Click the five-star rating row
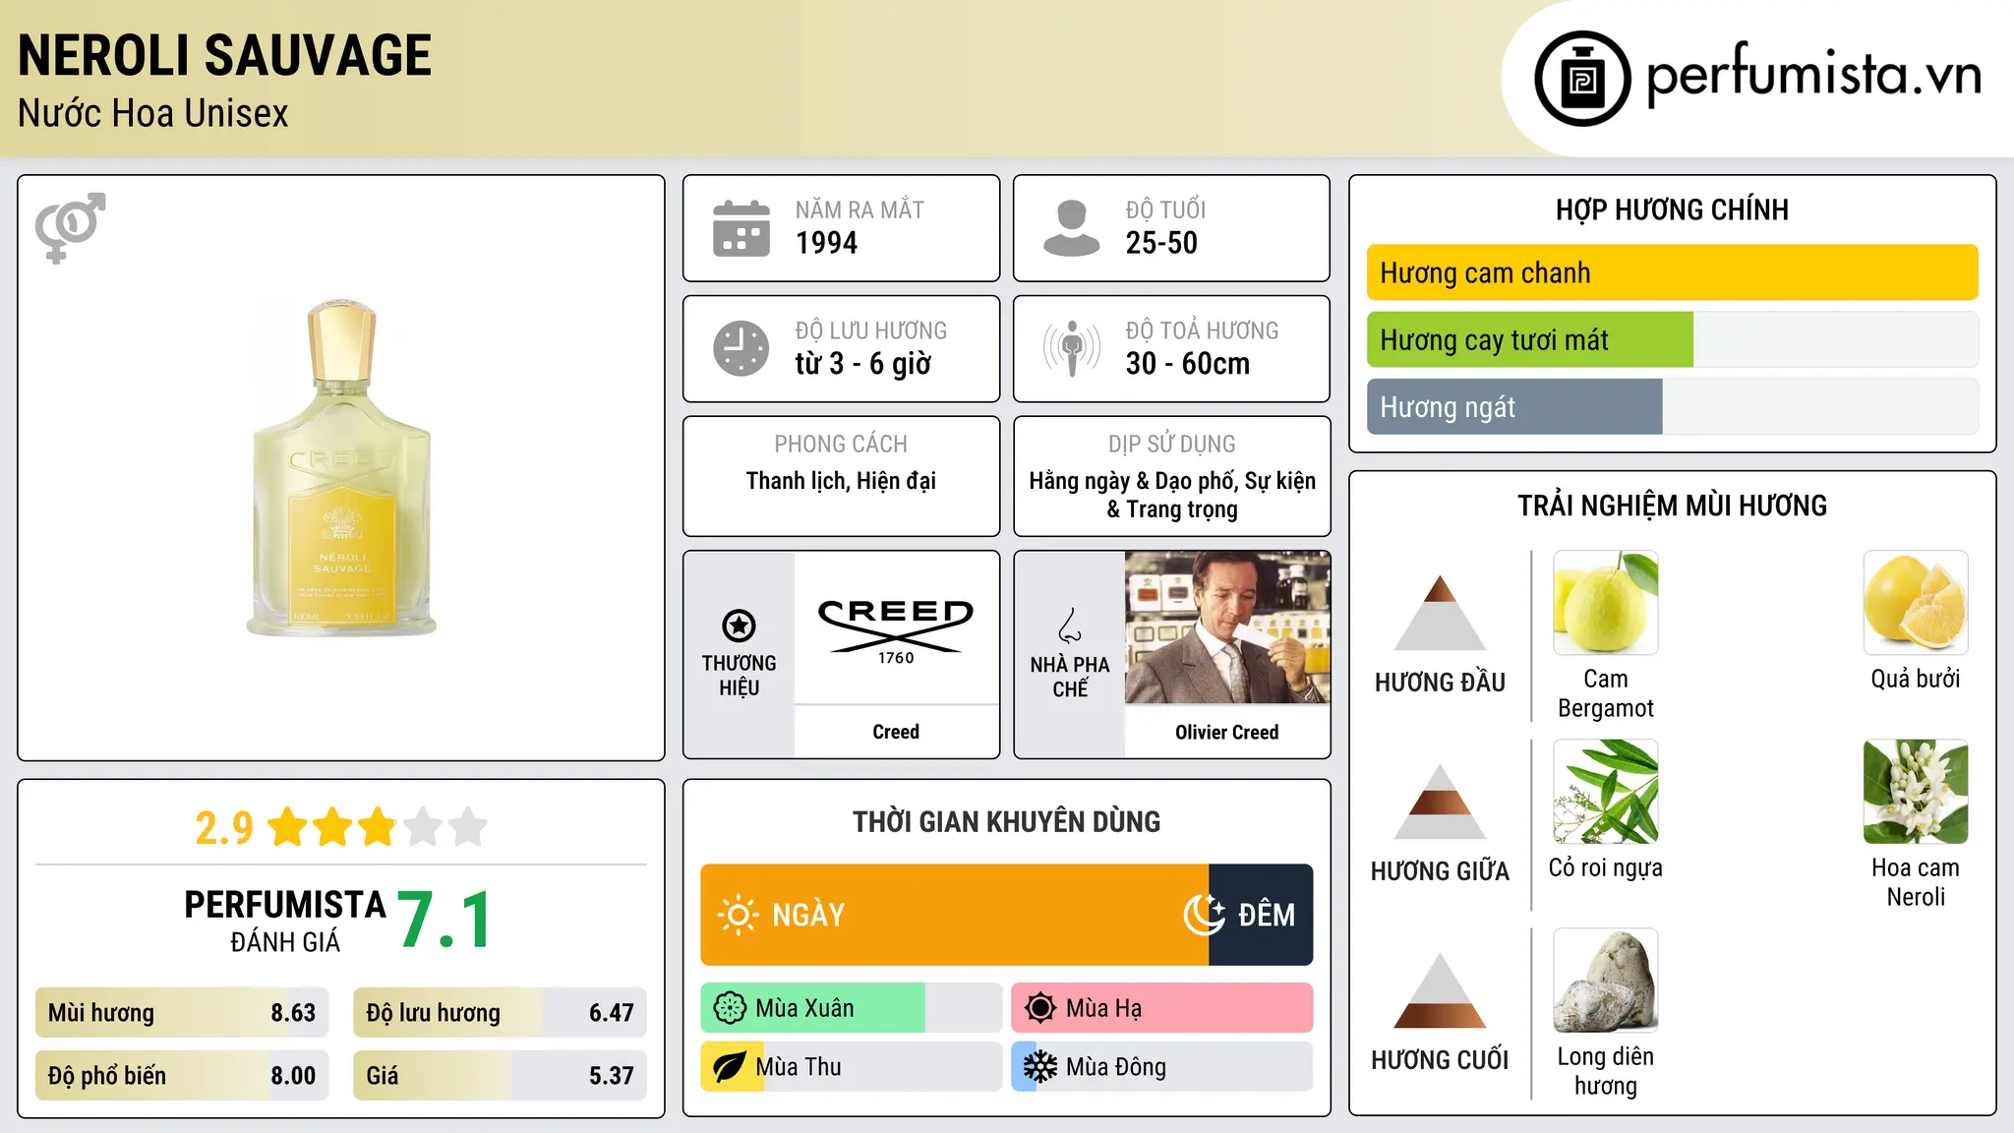Viewport: 2014px width, 1133px height. [378, 827]
